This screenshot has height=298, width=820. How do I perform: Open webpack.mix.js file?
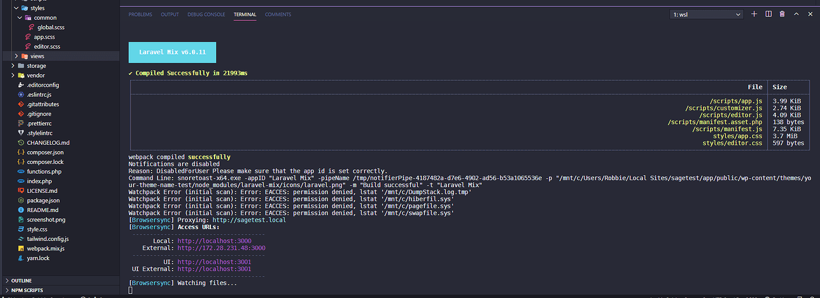[x=45, y=249]
